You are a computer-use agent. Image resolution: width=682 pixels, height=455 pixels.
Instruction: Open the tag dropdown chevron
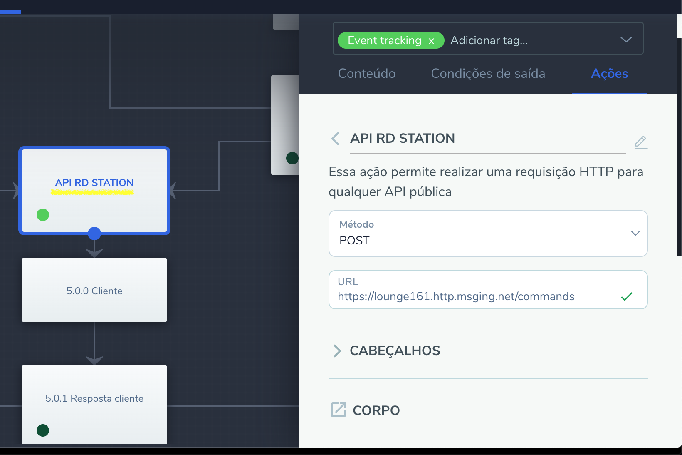(626, 40)
